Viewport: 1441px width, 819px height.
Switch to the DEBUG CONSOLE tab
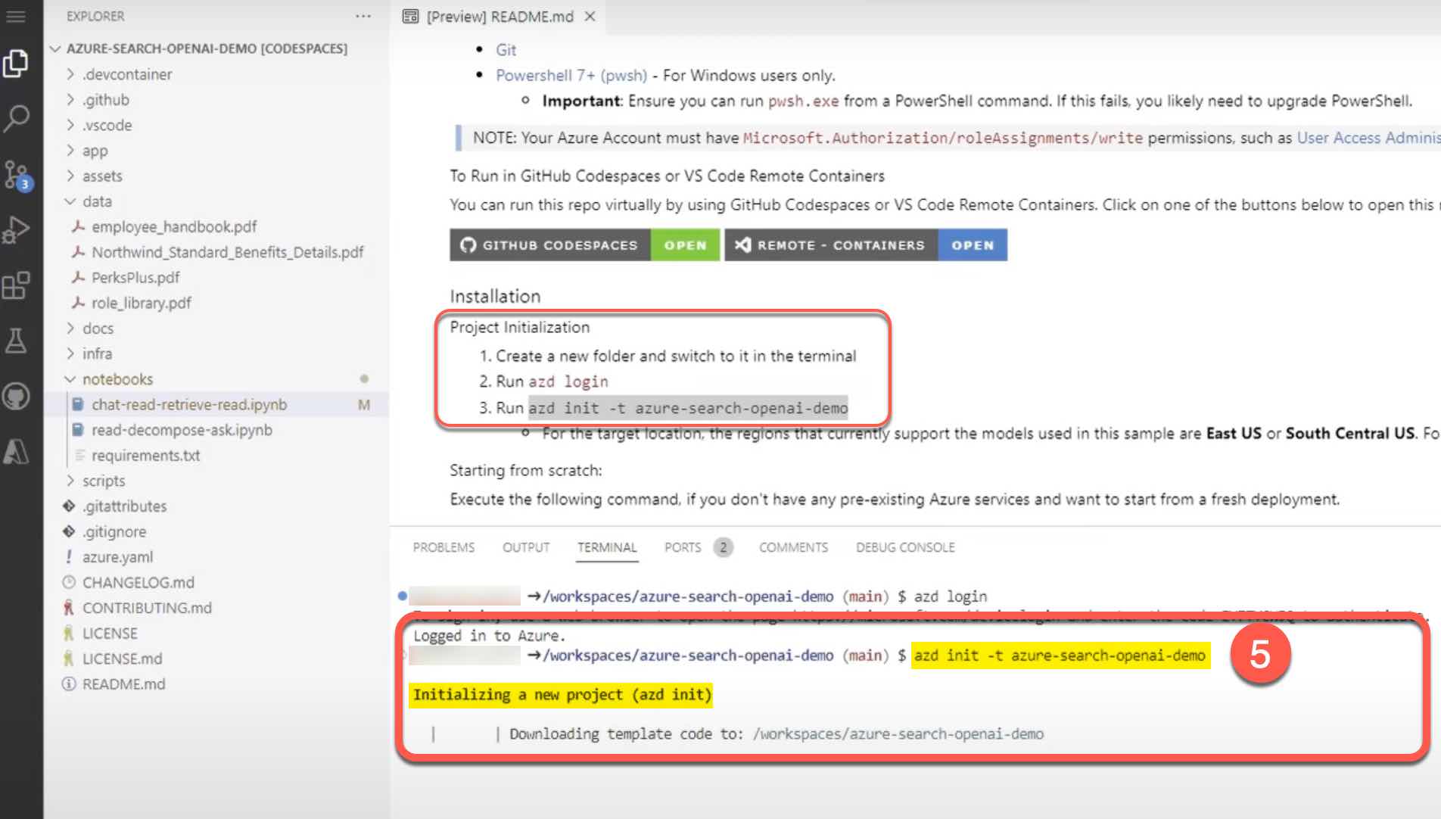(905, 547)
